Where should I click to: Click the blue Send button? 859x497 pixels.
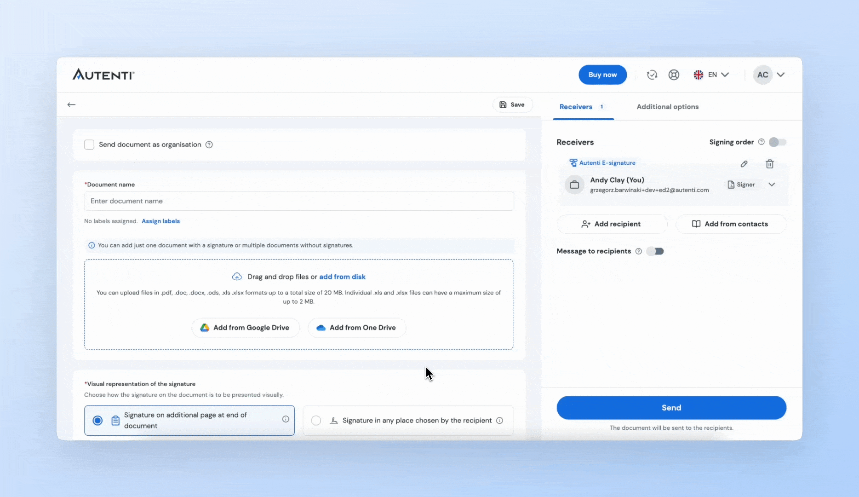671,408
